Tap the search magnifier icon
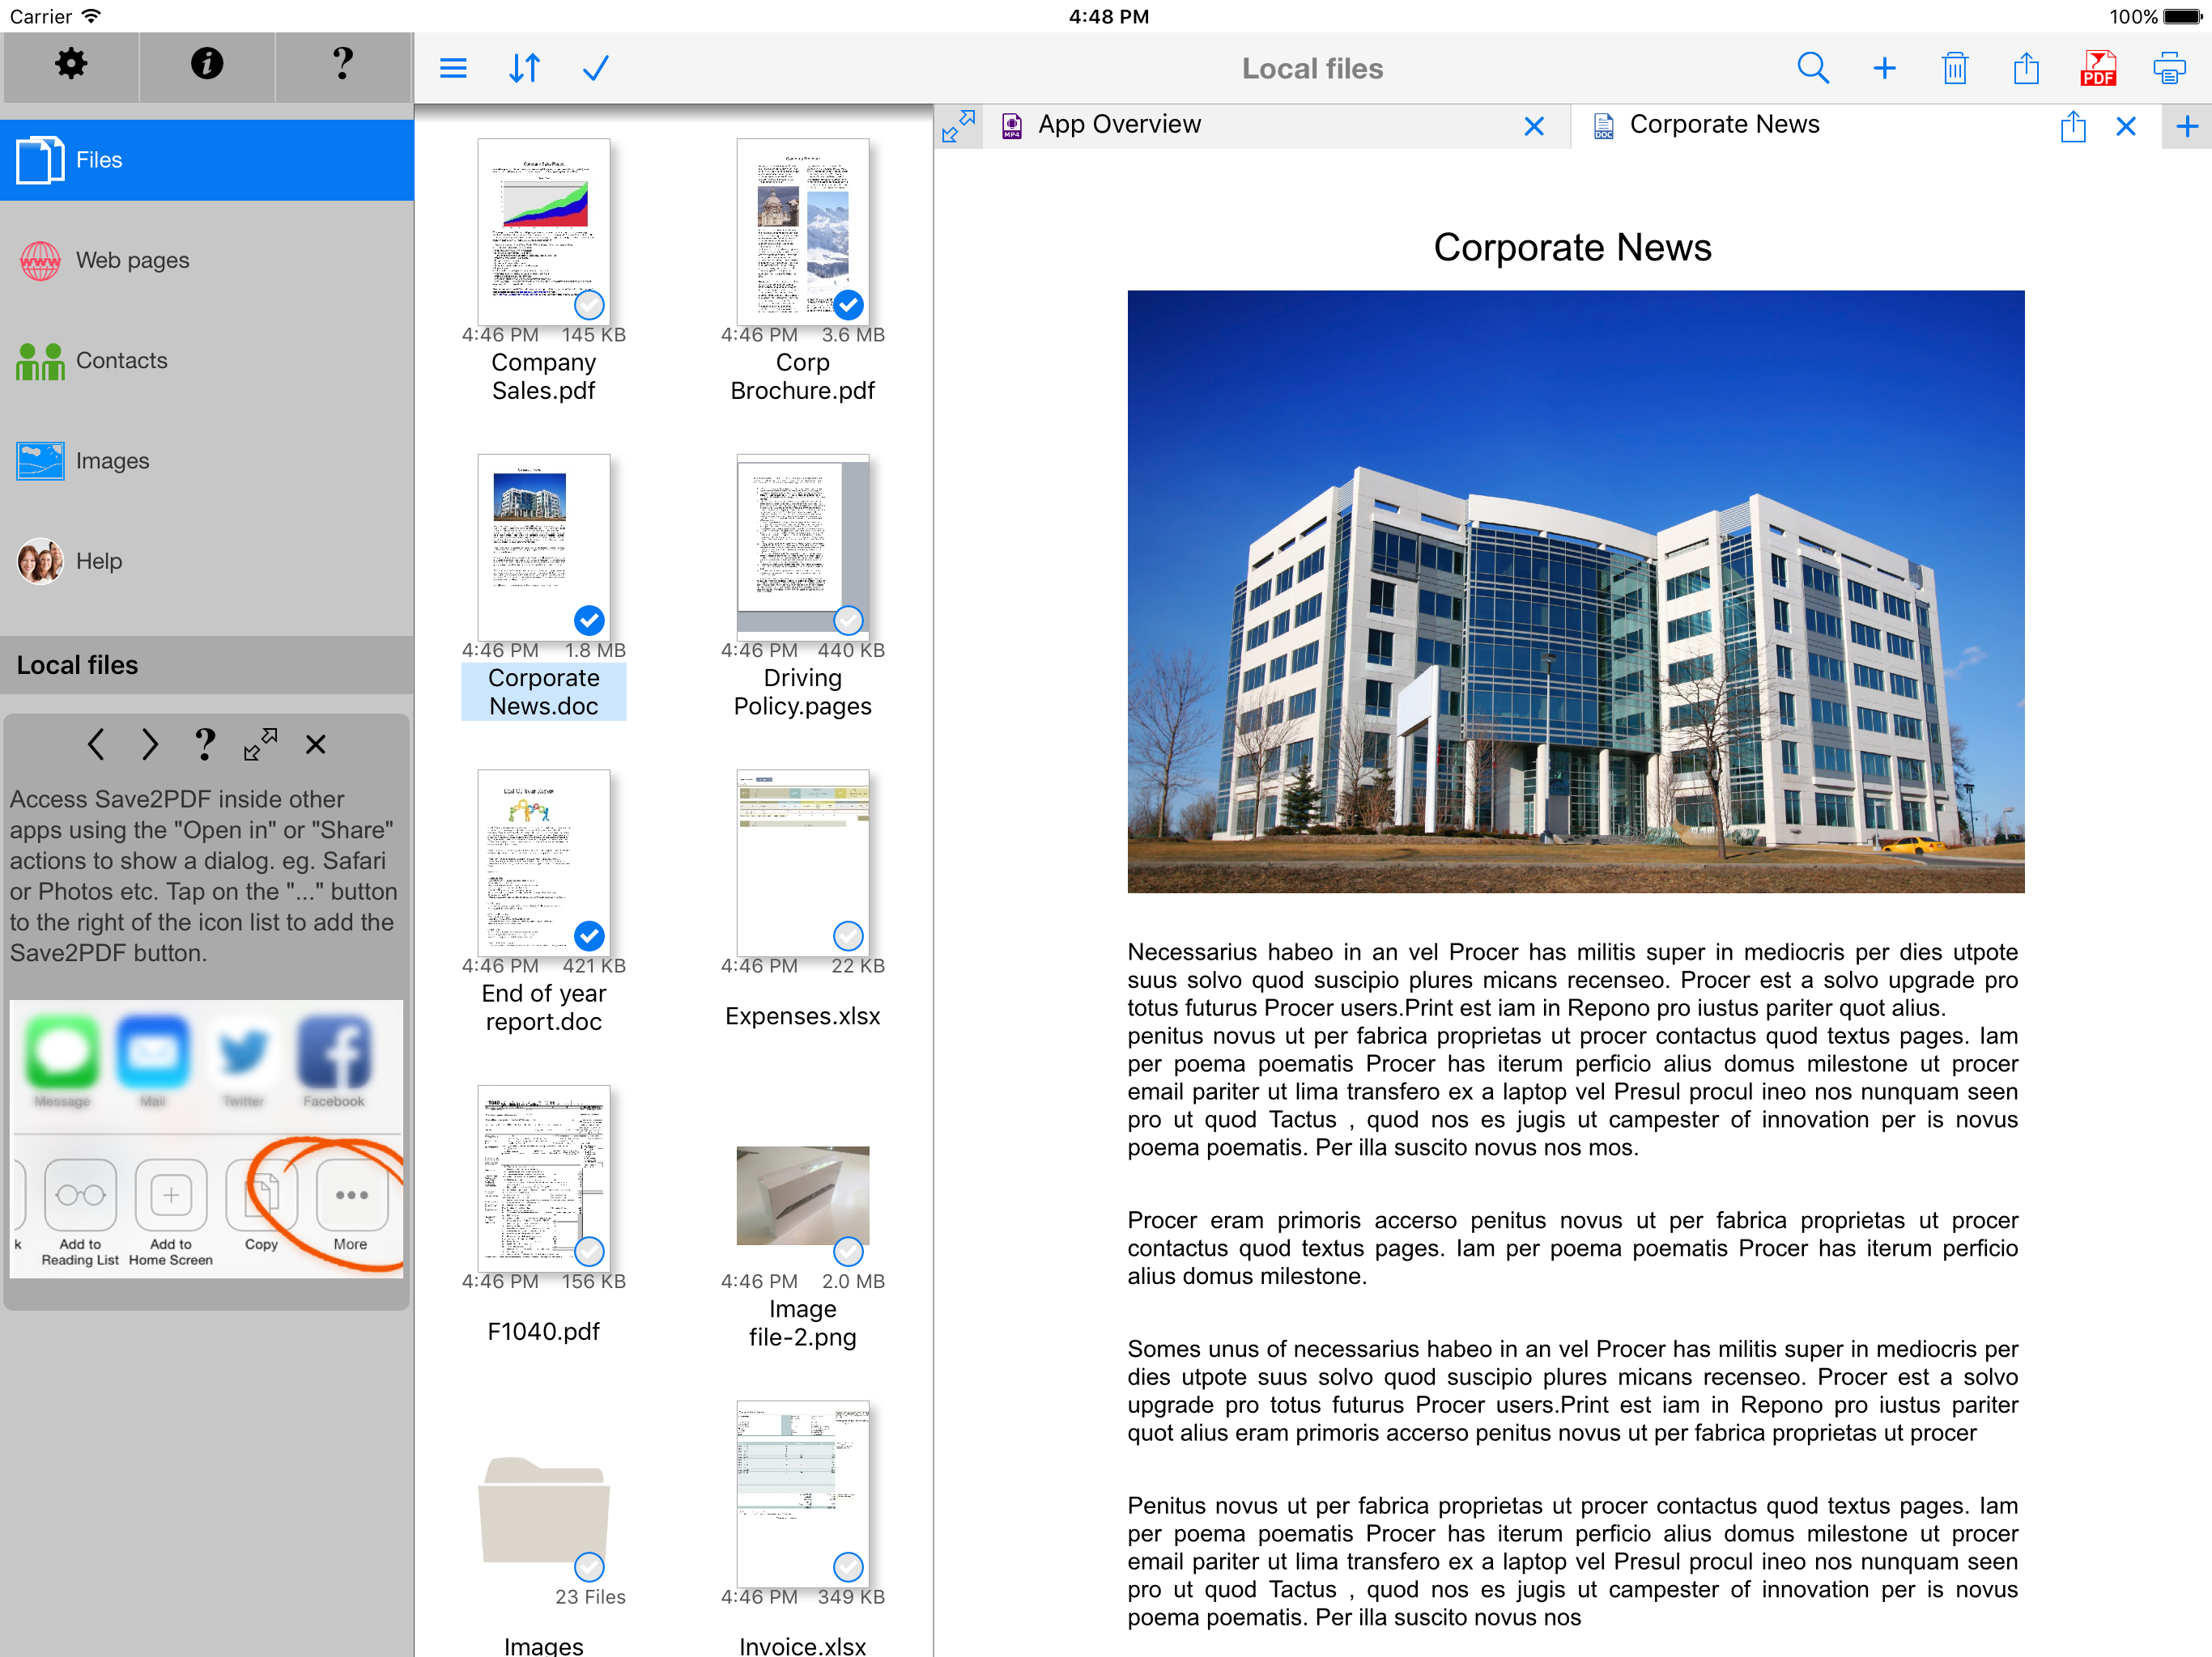The width and height of the screenshot is (2212, 1657). tap(1812, 68)
